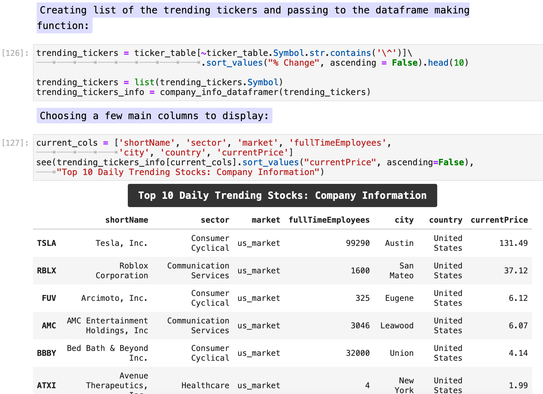Click the [127]: cell prompt

click(x=15, y=143)
